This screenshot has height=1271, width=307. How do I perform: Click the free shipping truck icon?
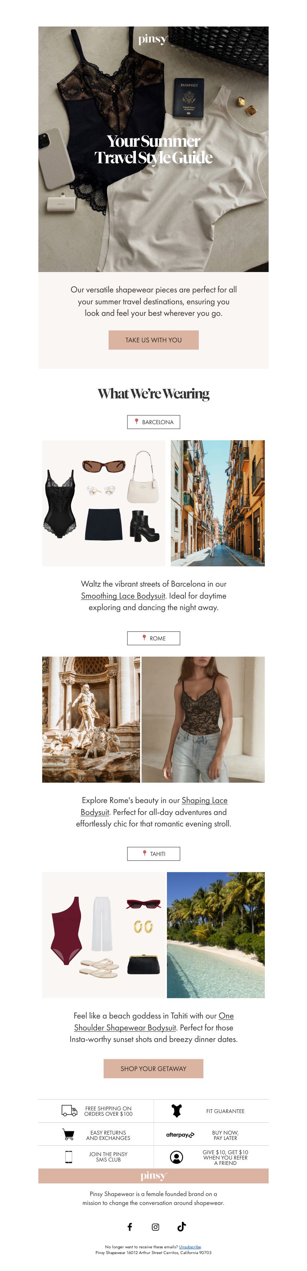pos(69,1111)
